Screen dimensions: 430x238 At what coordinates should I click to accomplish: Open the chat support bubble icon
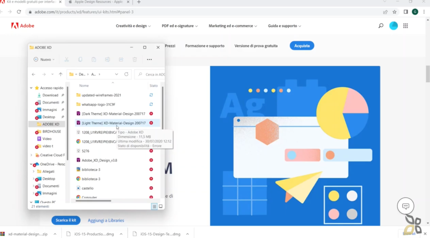(x=406, y=206)
